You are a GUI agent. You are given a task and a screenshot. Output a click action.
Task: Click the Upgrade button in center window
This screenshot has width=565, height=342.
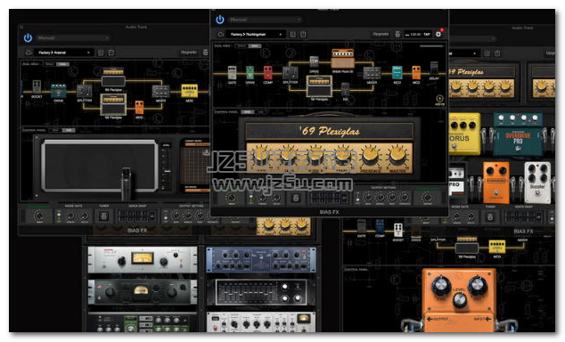click(x=381, y=34)
